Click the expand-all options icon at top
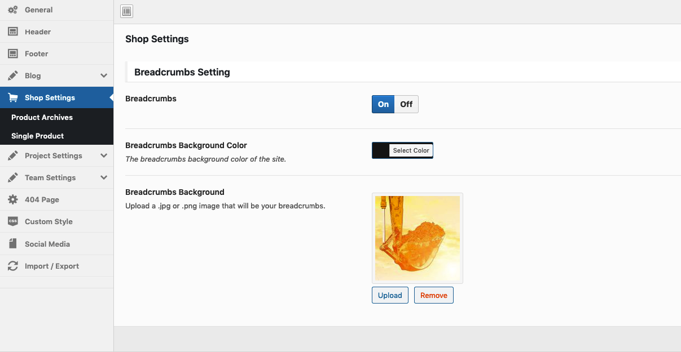The width and height of the screenshot is (681, 352). (x=127, y=11)
